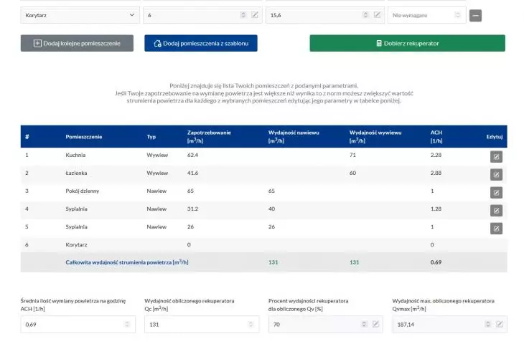Edit the Kuchnia row
Screen dimensions: 524x344
[496, 156]
